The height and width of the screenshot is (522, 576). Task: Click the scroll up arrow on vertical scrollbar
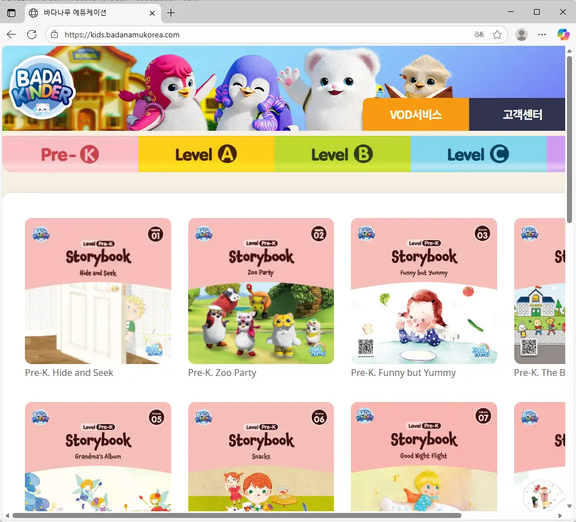(x=569, y=50)
